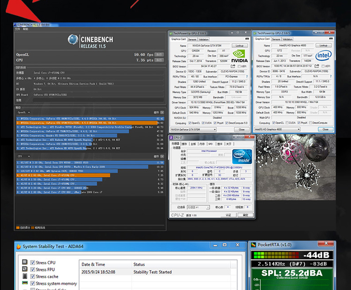Click the orange i7-4720HQ CPU result bar
Screen dimensions: 351x290
(x=63, y=175)
